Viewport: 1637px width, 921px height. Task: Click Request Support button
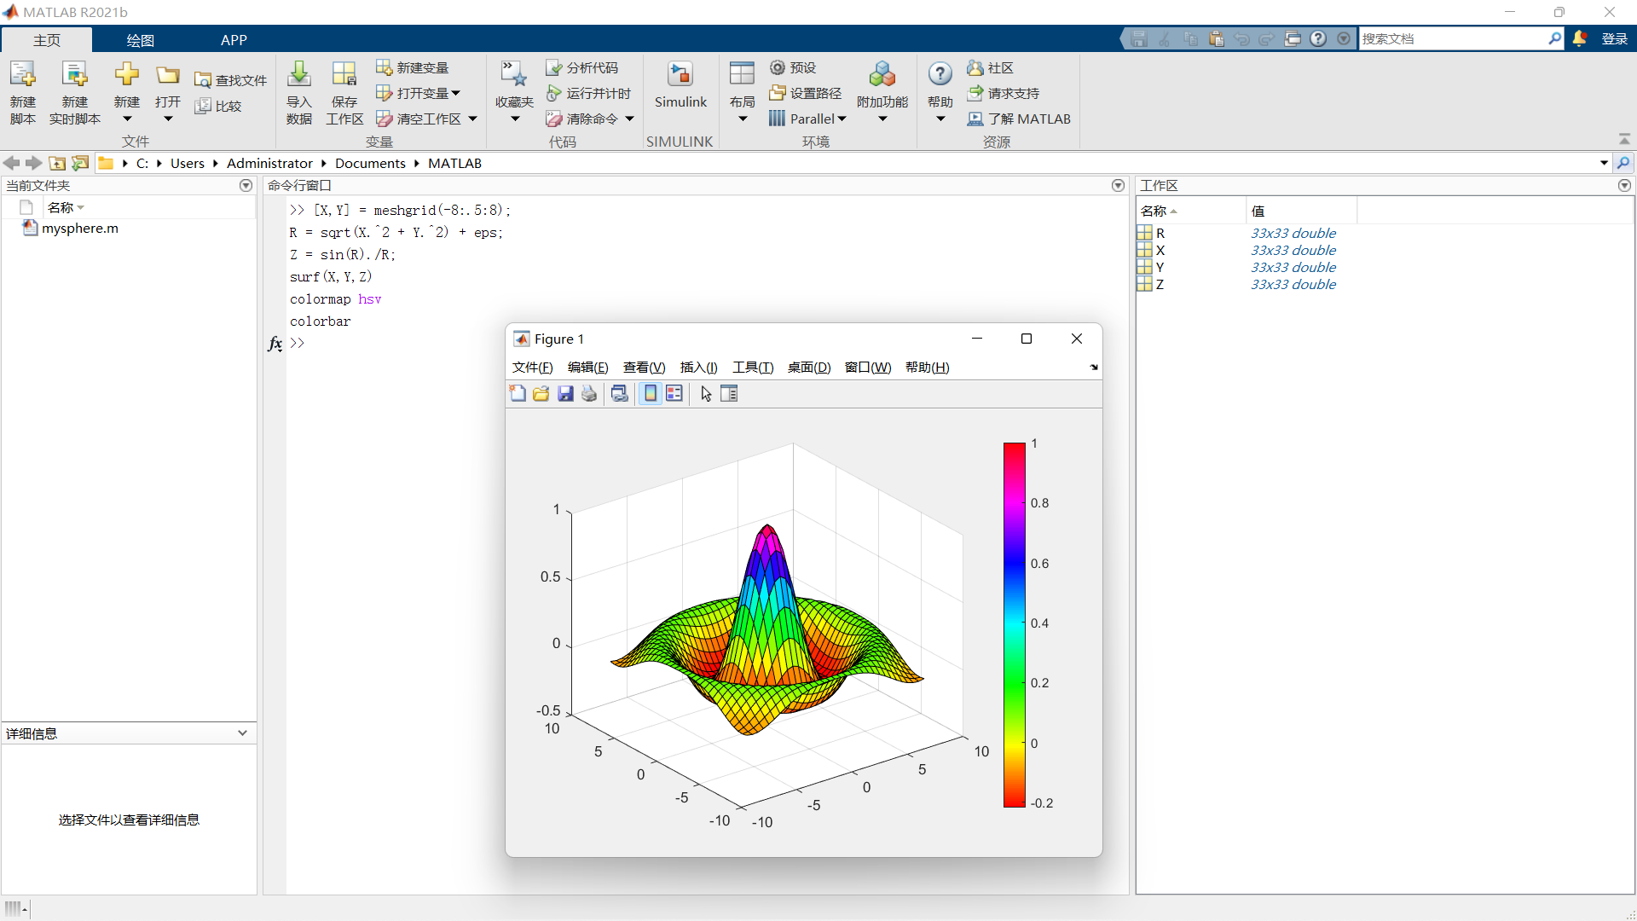[1003, 93]
